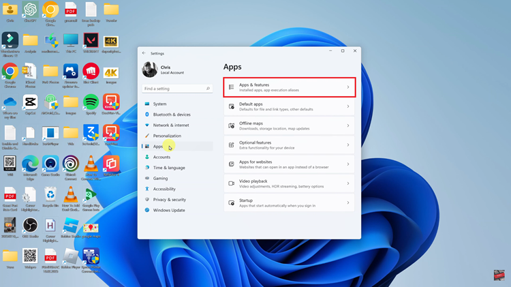Open the Google Chrome desktop shortcut

10,76
